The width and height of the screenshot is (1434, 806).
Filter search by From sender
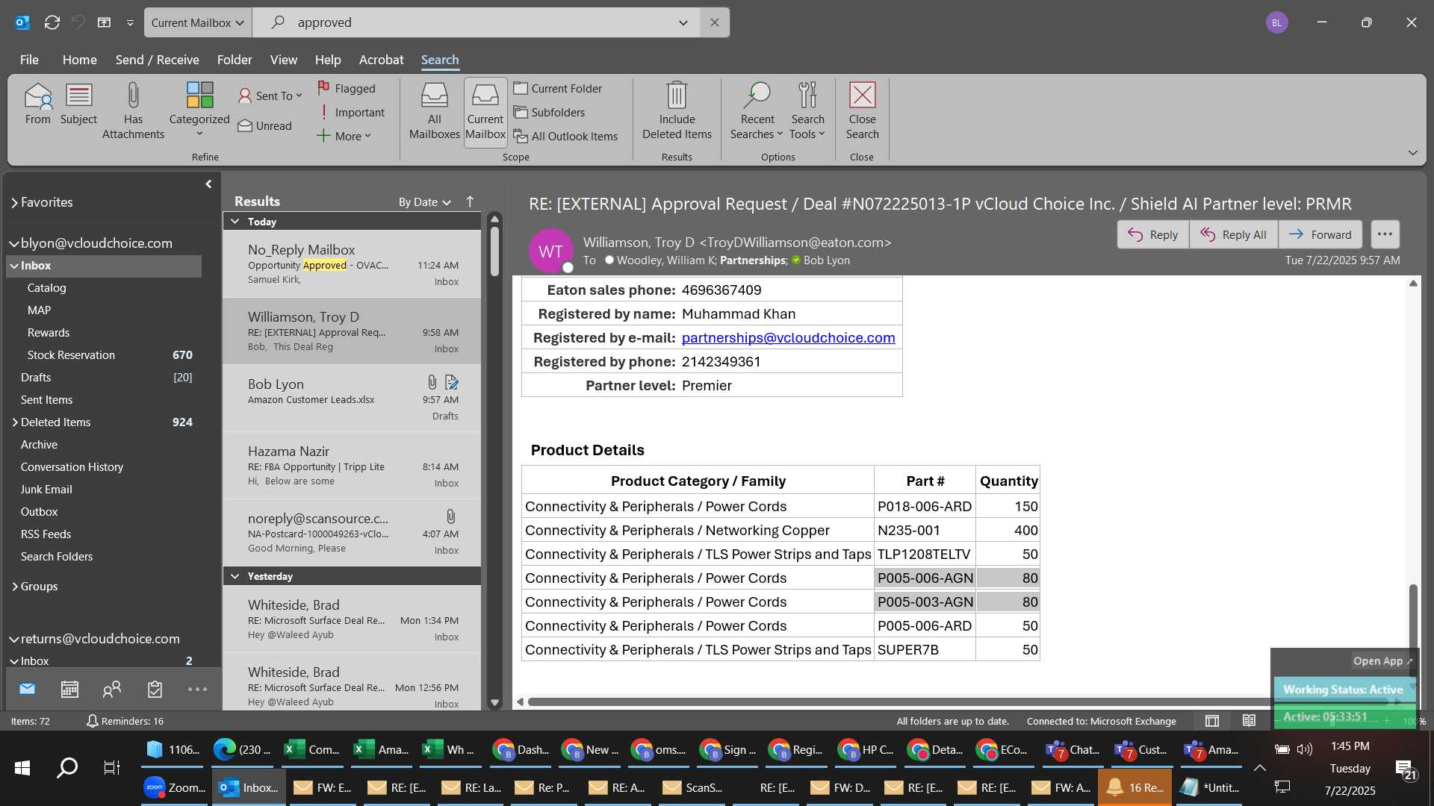[x=37, y=104]
